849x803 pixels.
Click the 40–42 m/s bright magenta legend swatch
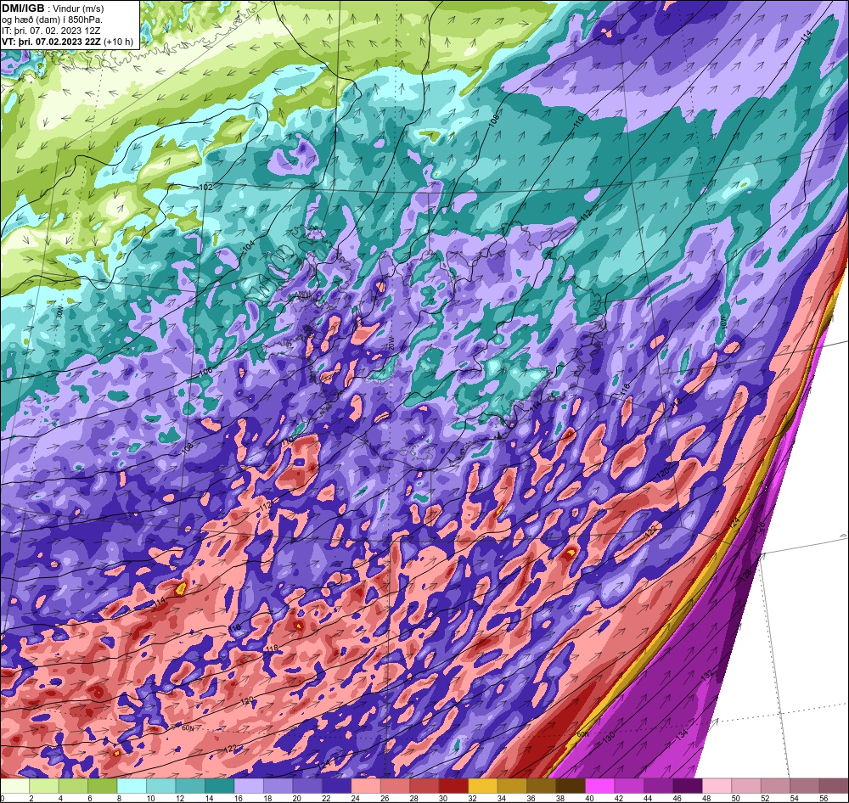point(600,786)
